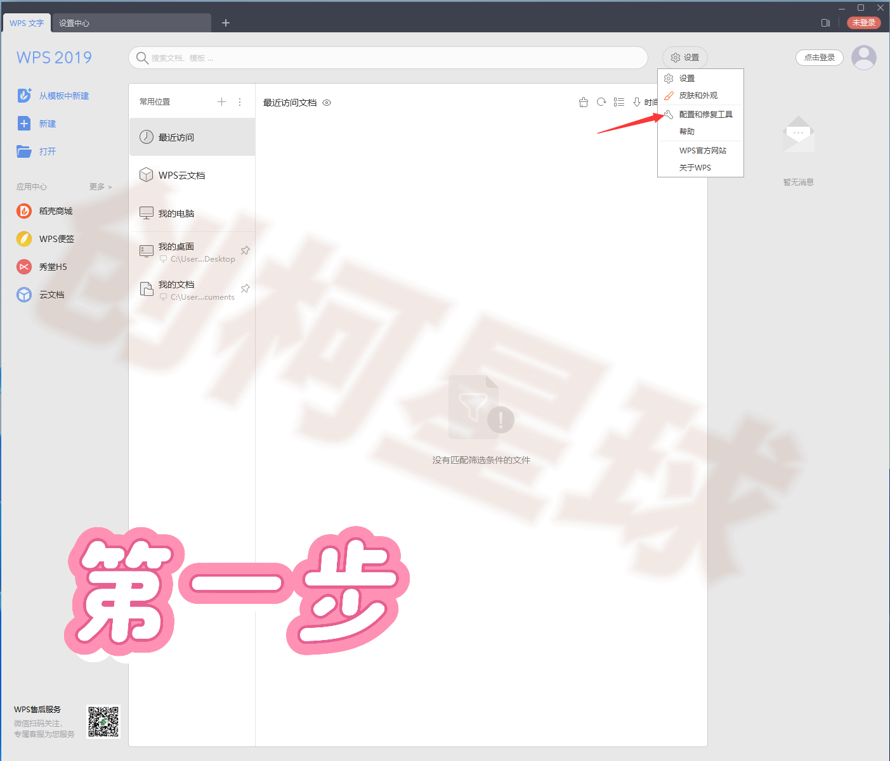The height and width of the screenshot is (761, 890).
Task: Click the 我的桌面 label
Action: click(x=176, y=246)
